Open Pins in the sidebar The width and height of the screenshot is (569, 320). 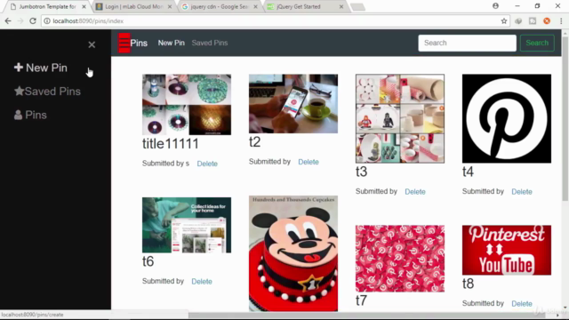[30, 115]
